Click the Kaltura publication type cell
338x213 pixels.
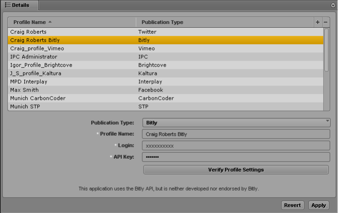tap(148, 73)
